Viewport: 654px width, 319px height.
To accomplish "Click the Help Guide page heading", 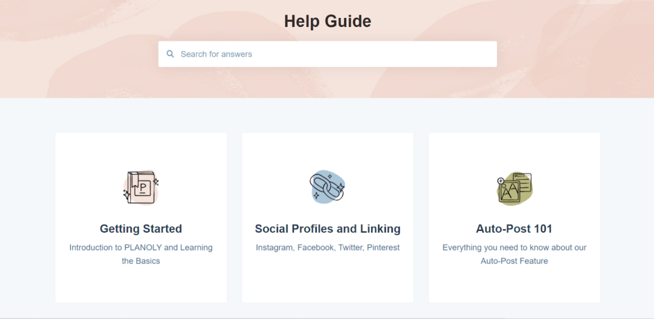I will (328, 21).
